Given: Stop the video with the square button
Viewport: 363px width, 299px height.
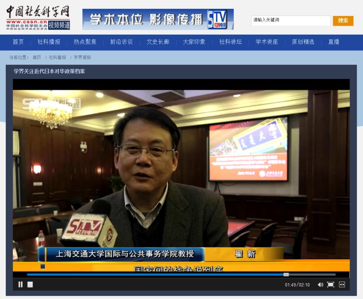Looking at the screenshot, I should pos(30,284).
